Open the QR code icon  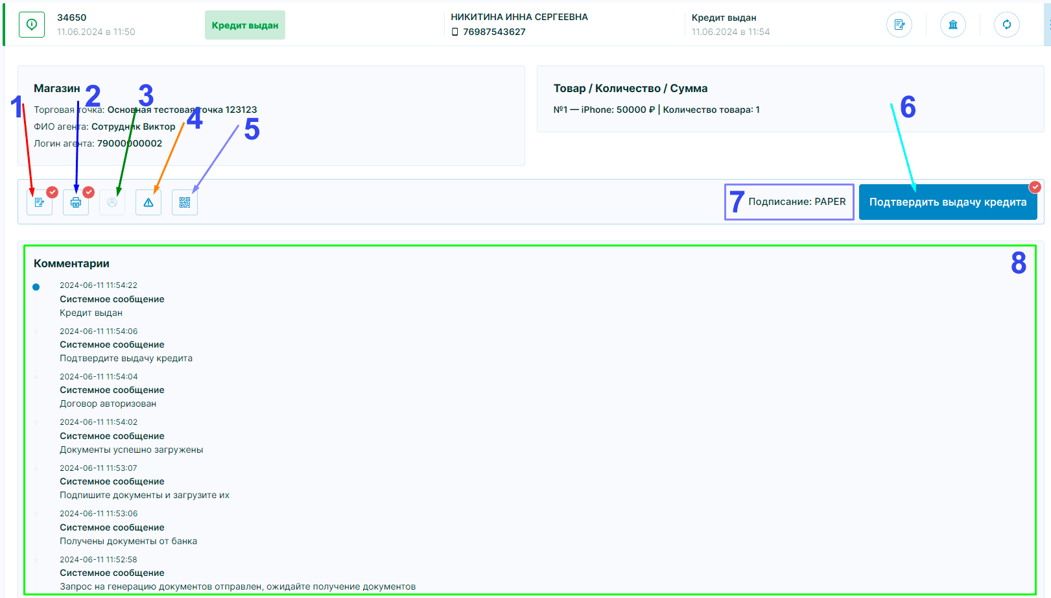(x=185, y=202)
